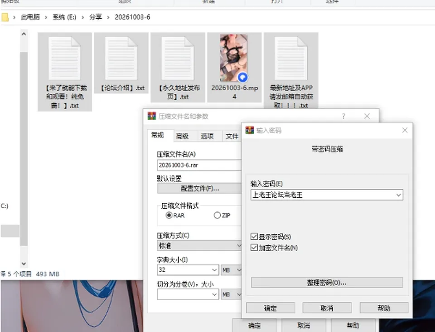Click the folder icon in the address bar

point(5,17)
